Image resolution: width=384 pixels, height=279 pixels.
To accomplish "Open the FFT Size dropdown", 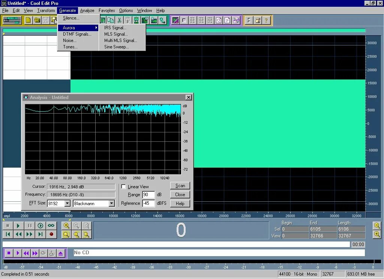I will click(x=67, y=203).
